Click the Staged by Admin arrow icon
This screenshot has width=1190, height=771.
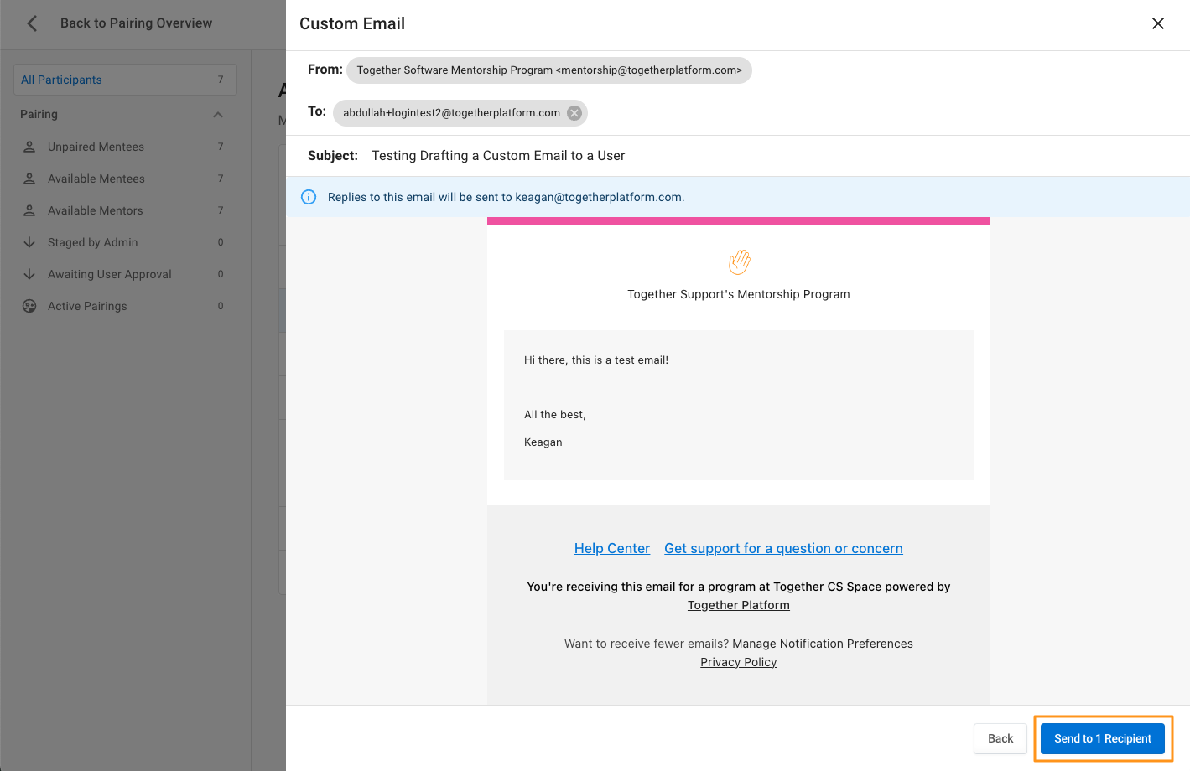tap(29, 242)
